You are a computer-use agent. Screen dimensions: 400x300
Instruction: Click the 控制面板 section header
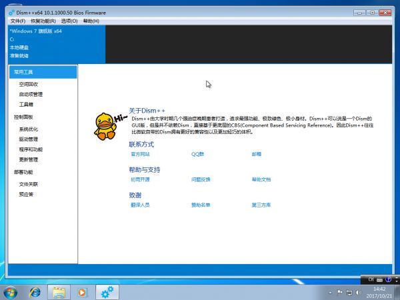pos(23,117)
